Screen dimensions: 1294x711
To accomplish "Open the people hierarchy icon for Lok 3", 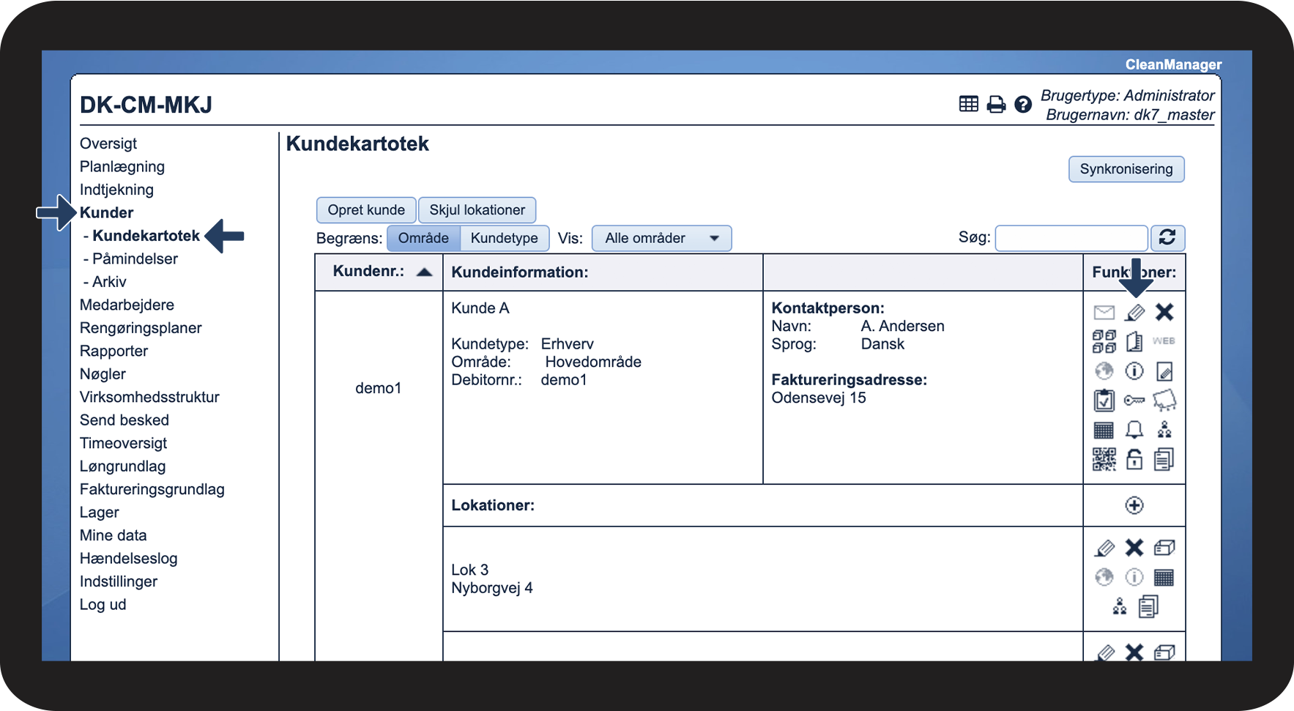I will tap(1120, 606).
